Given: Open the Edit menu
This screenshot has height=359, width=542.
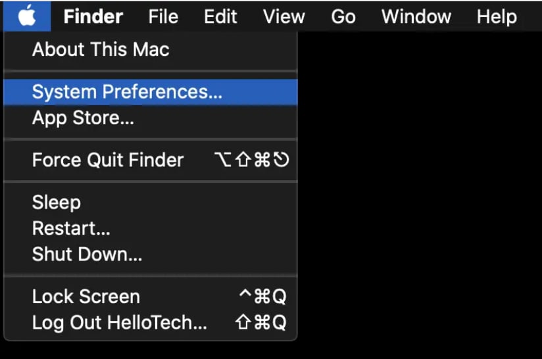Looking at the screenshot, I should pos(220,16).
